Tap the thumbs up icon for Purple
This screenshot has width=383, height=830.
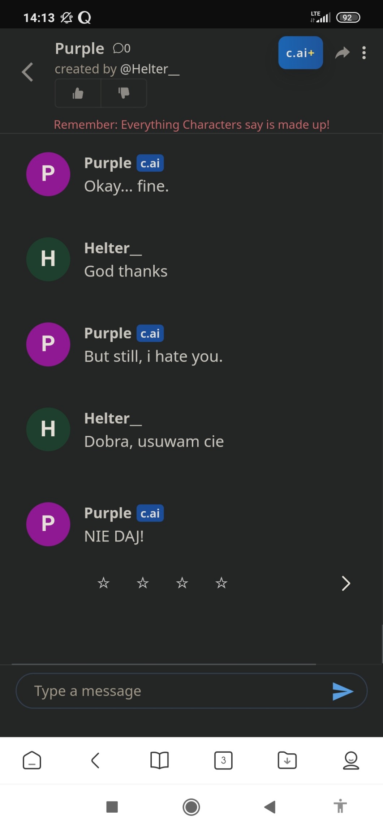78,93
